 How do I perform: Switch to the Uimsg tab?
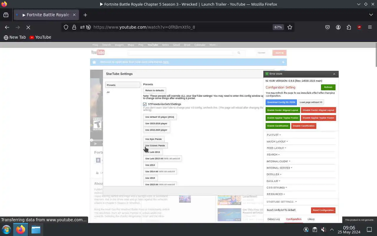point(311,219)
